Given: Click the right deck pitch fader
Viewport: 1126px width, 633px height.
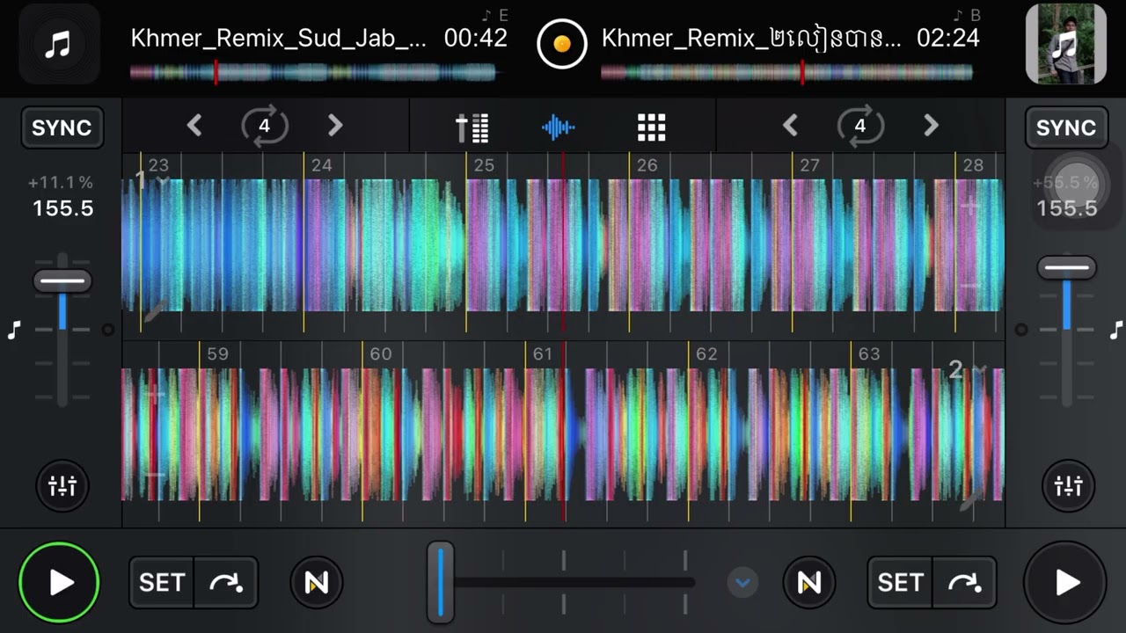Looking at the screenshot, I should (x=1067, y=268).
